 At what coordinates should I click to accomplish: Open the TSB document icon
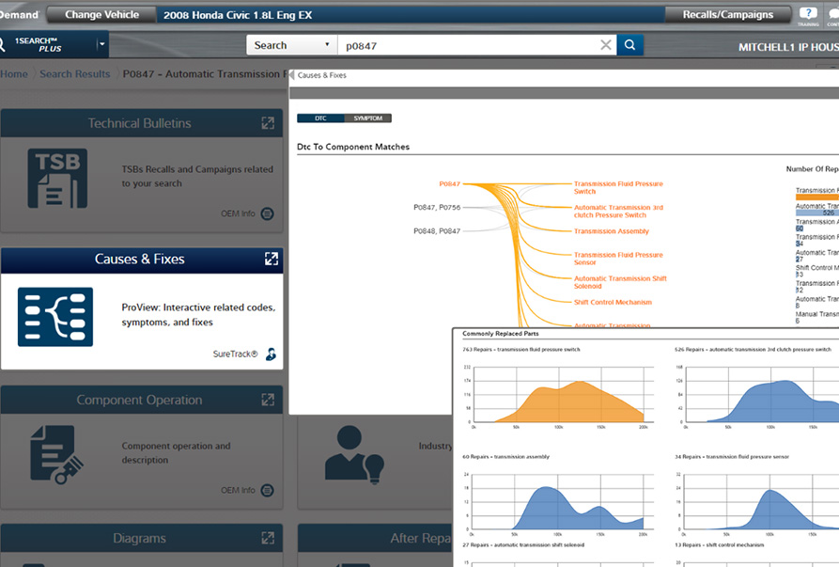pyautogui.click(x=57, y=178)
